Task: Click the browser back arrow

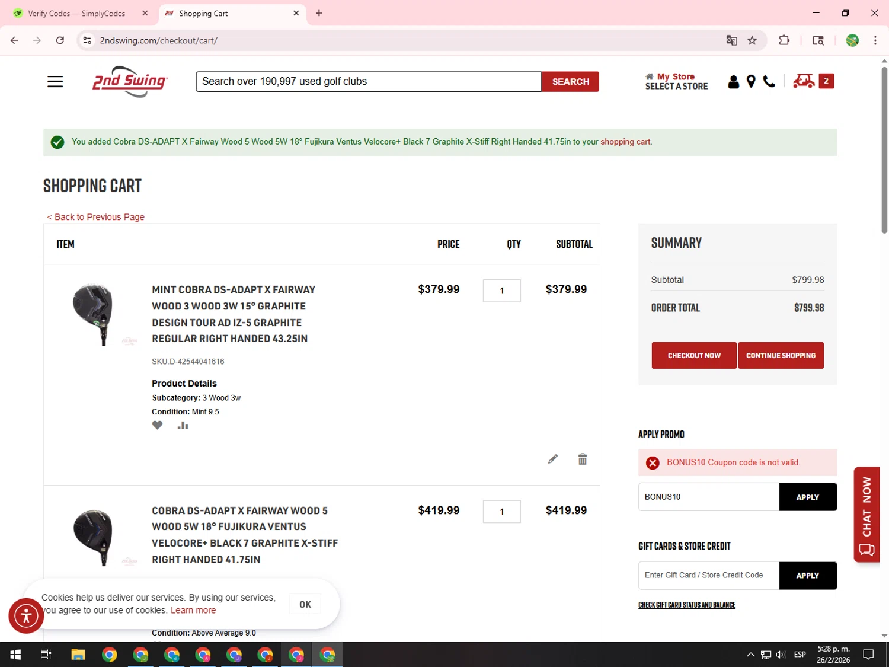Action: [x=14, y=40]
